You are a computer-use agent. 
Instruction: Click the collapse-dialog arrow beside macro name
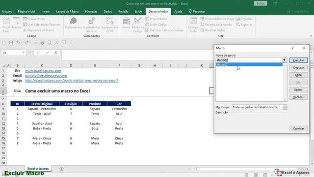click(284, 60)
